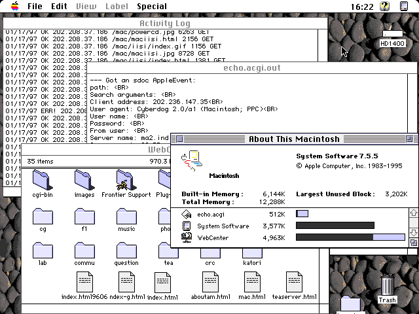Select the index.html document icon

(162, 283)
